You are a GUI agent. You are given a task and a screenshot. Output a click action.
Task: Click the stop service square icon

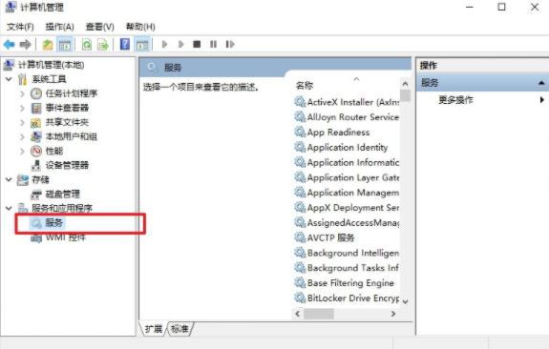pos(197,45)
